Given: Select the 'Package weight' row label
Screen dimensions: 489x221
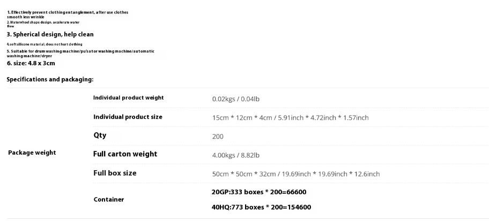Looking at the screenshot, I should coord(32,153).
